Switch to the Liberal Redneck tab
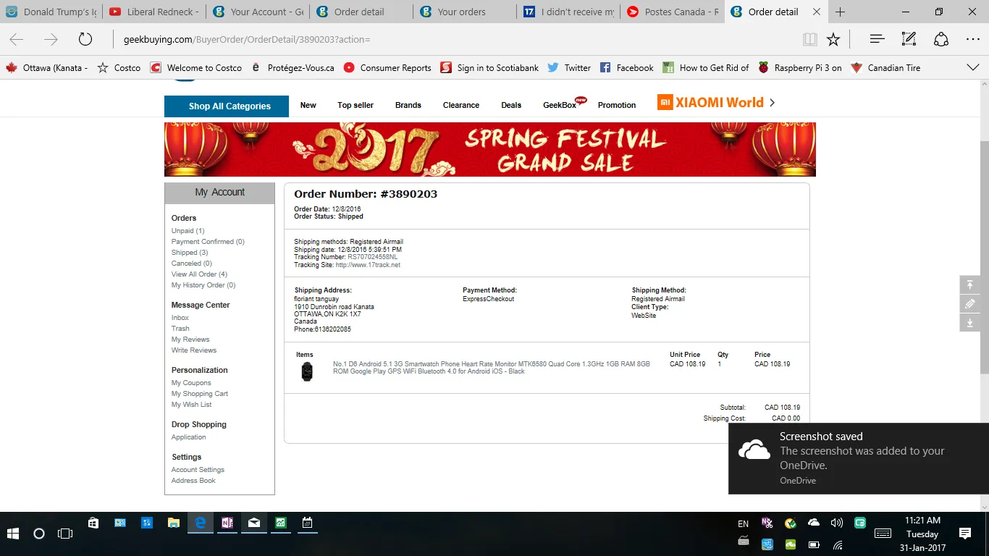The image size is (989, 556). [154, 12]
